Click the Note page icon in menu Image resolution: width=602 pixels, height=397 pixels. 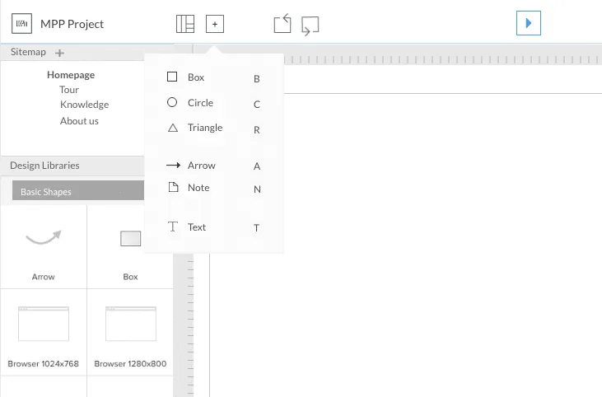tap(174, 187)
